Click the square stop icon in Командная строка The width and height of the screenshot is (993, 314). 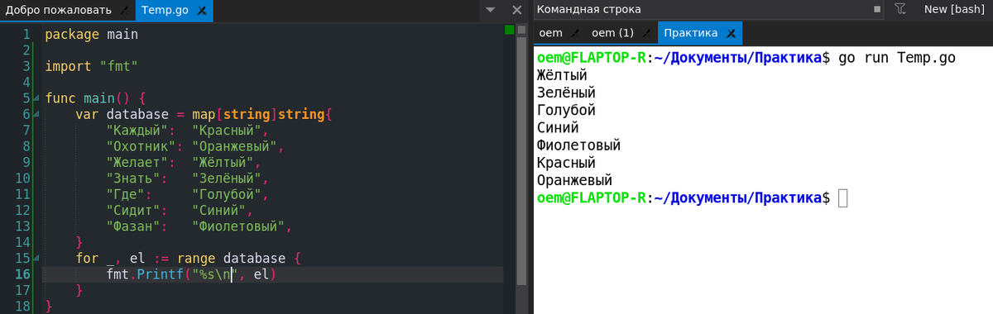pyautogui.click(x=877, y=10)
